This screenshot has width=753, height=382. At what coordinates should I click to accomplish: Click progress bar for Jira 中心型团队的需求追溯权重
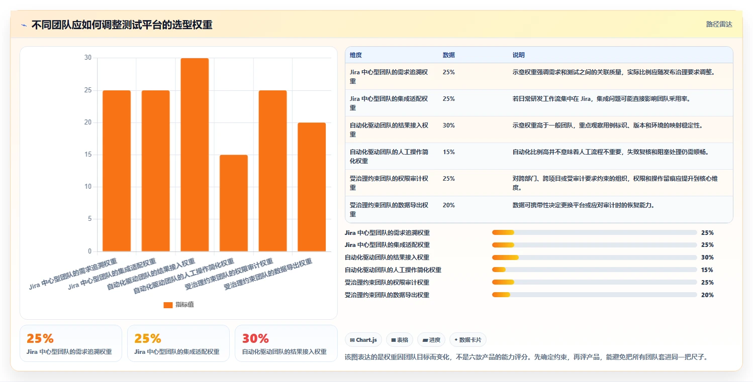point(595,232)
